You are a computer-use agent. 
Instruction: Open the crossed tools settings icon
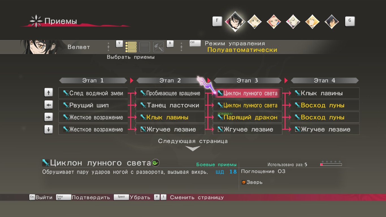click(x=159, y=47)
